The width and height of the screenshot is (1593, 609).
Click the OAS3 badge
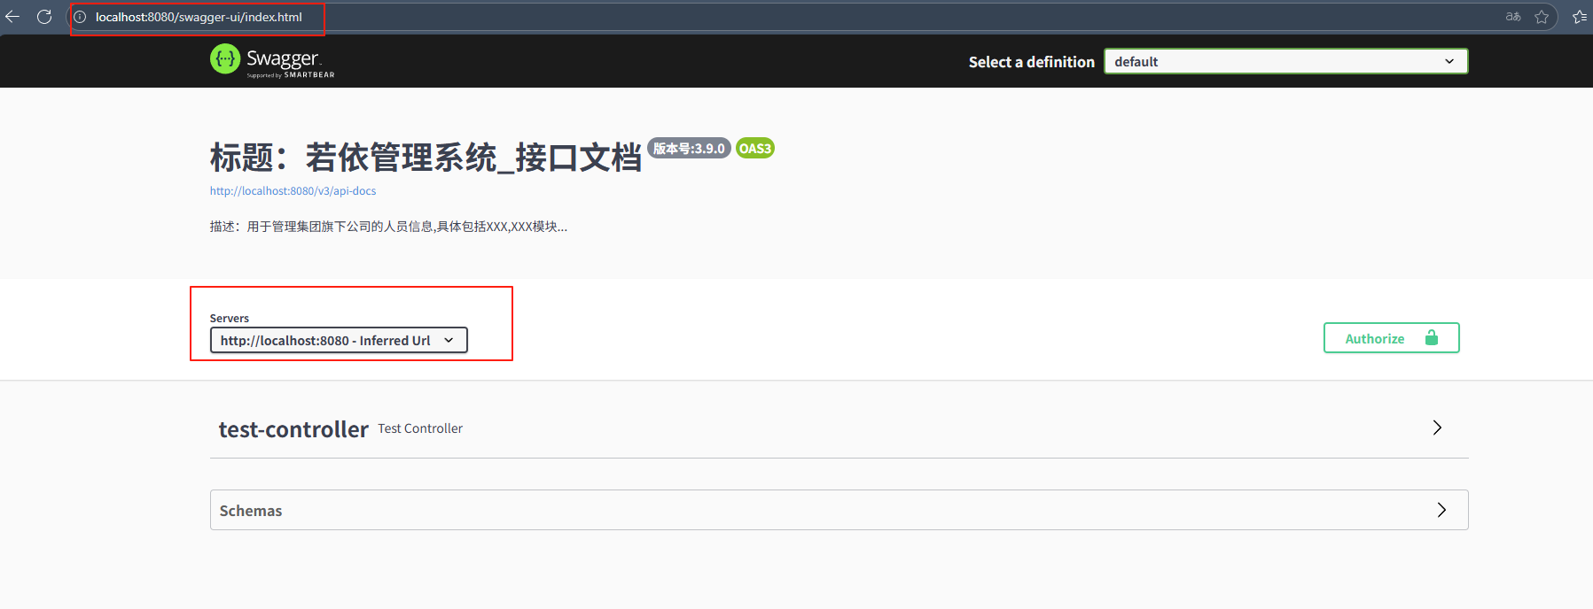pyautogui.click(x=755, y=148)
